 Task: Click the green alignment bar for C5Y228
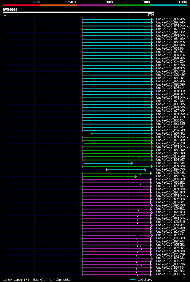coord(118,144)
